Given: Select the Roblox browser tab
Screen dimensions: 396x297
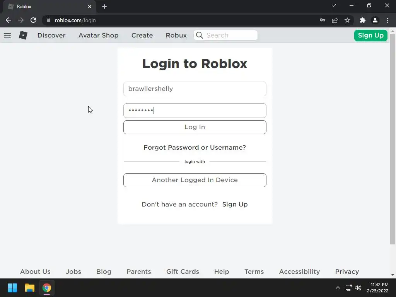Looking at the screenshot, I should pos(49,7).
